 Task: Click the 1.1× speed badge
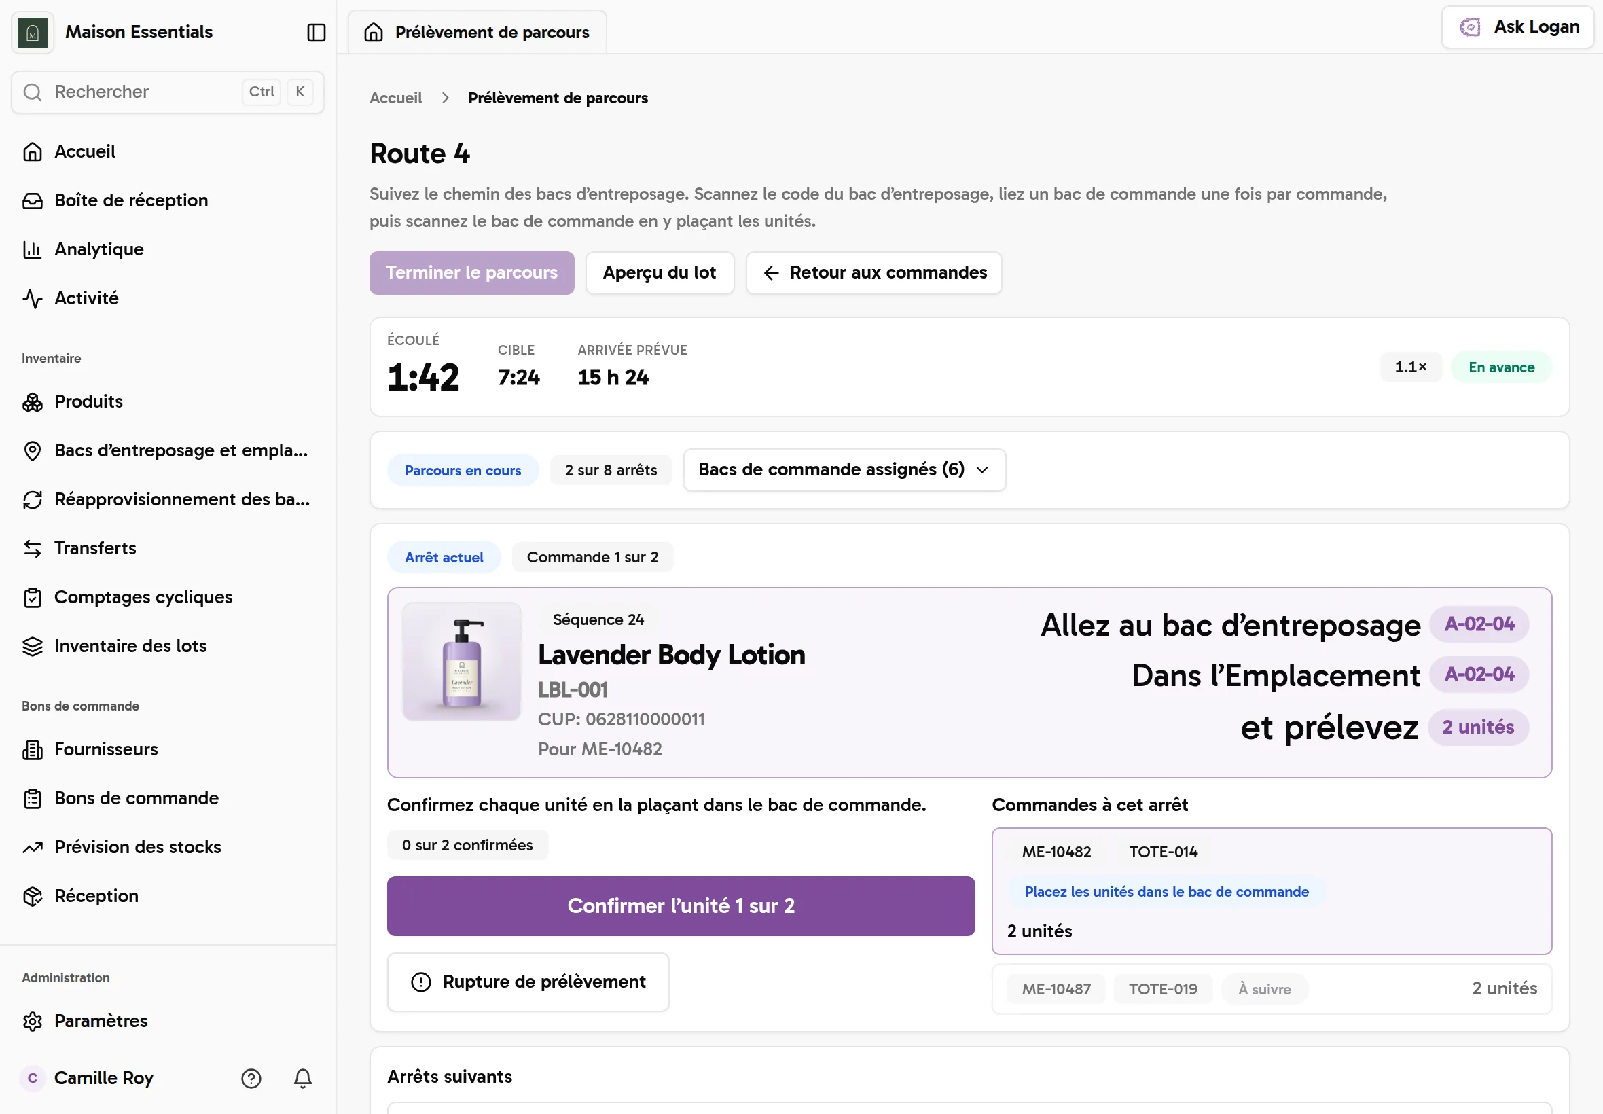(1410, 367)
